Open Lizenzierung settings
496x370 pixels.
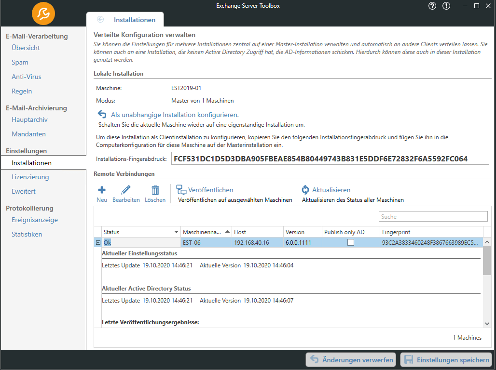coord(30,177)
